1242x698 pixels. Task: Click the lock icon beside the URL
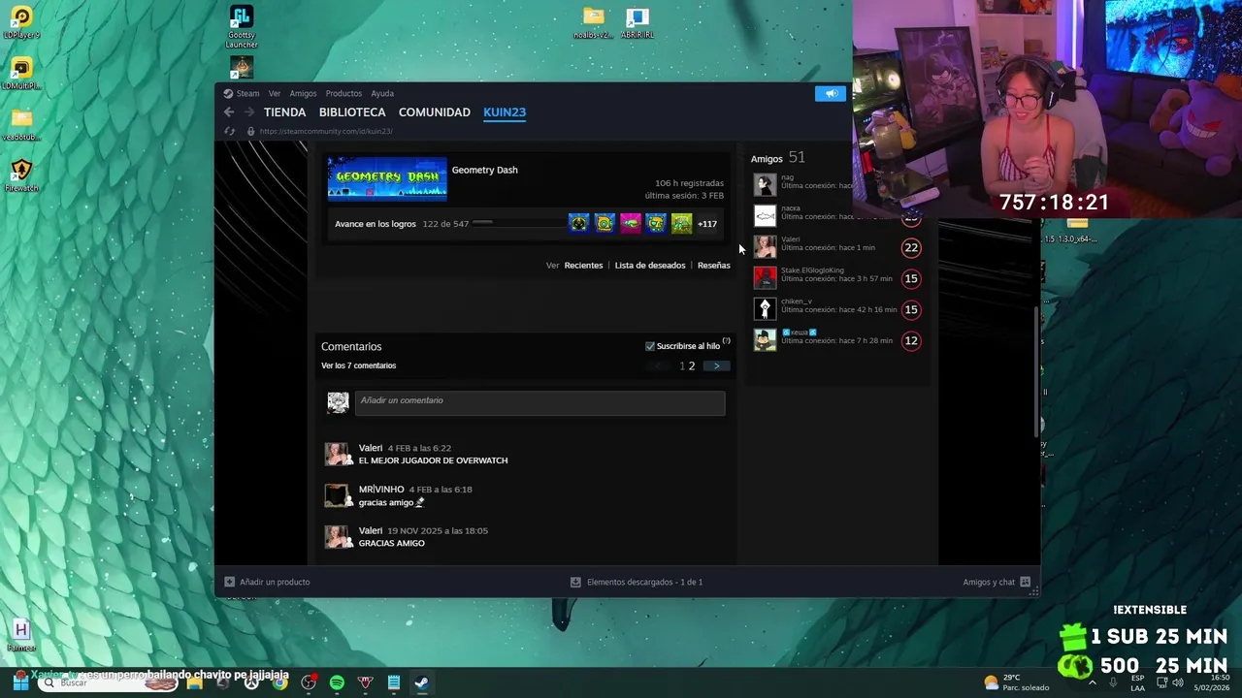click(250, 131)
